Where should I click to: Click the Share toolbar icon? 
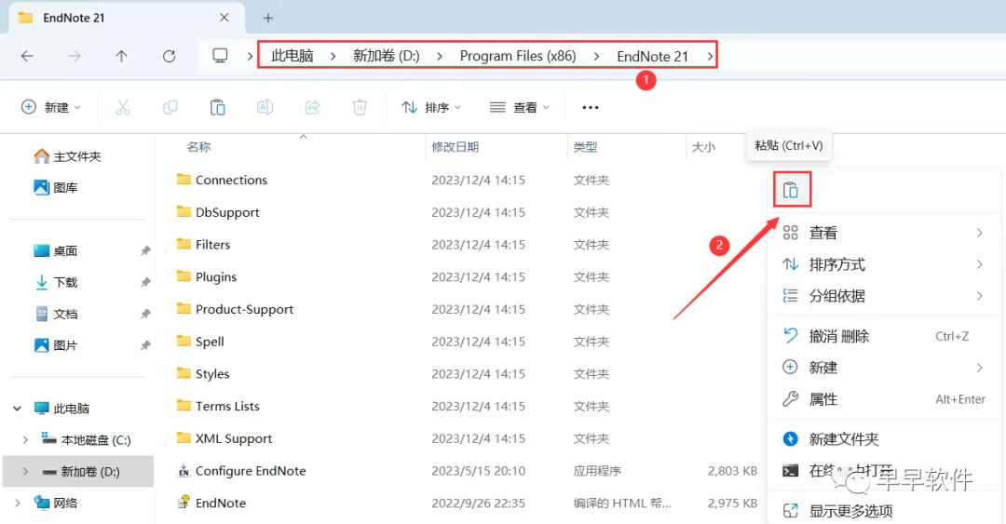(312, 107)
